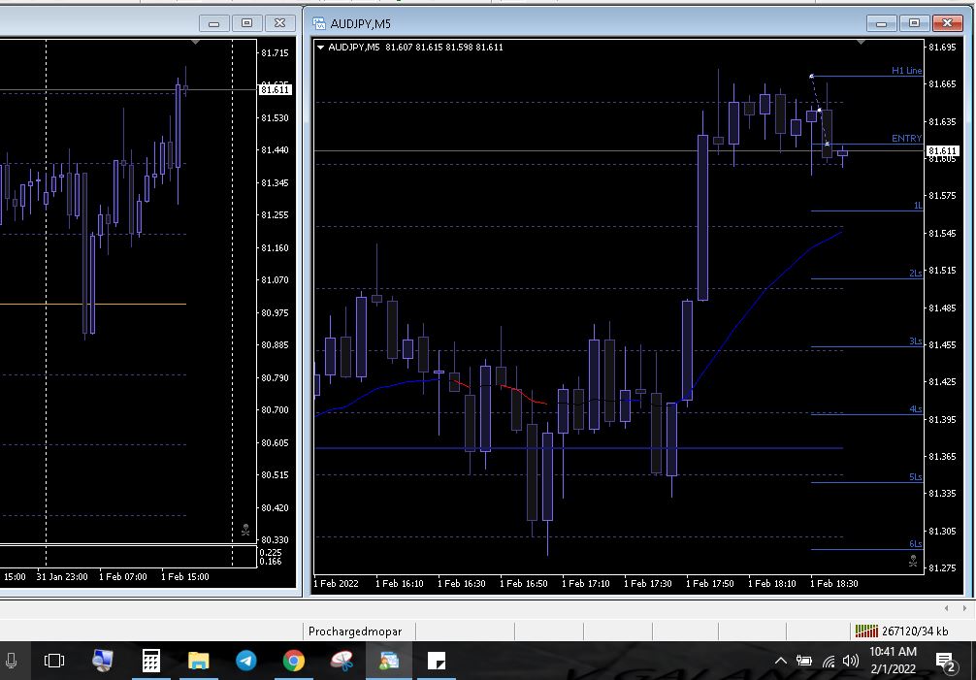This screenshot has height=680, width=976.
Task: Activate the MetaTrader icon in taskbar
Action: (x=389, y=661)
